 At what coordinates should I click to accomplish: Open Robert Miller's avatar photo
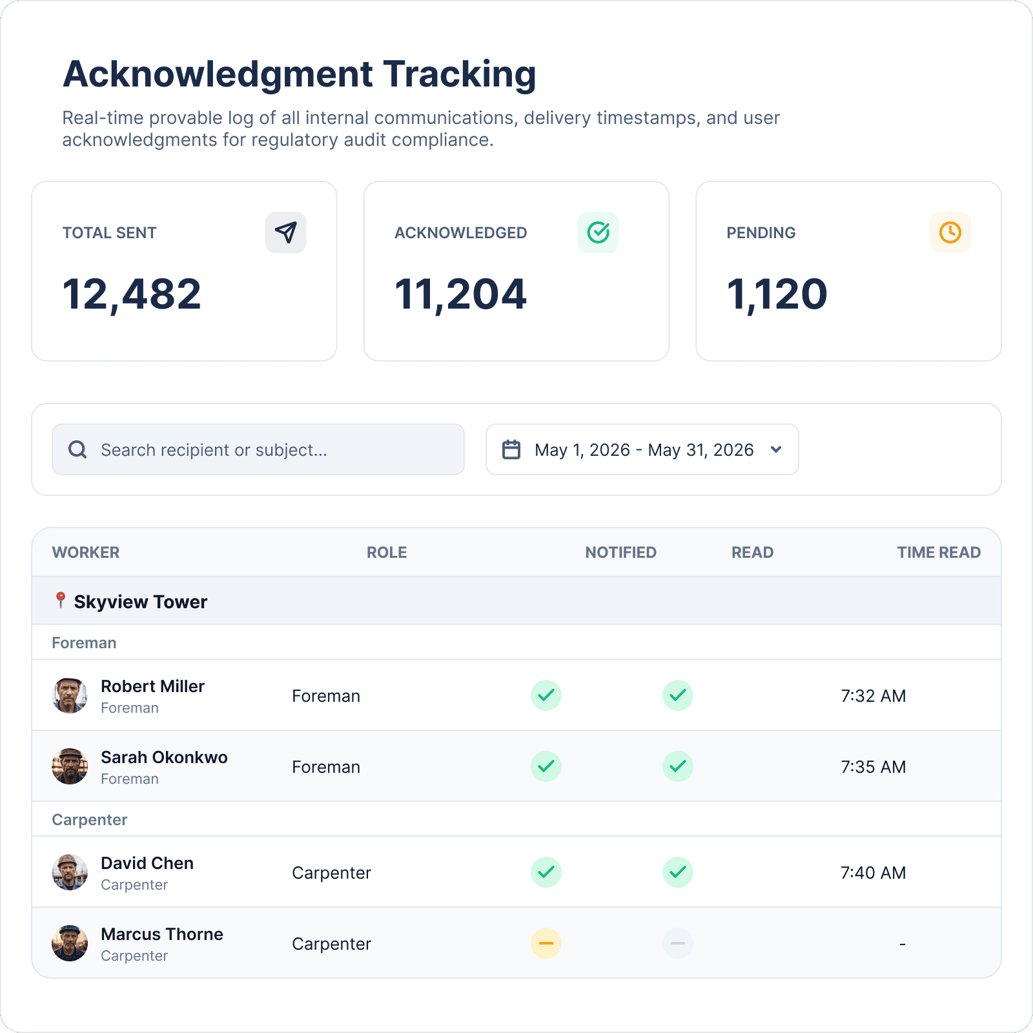pyautogui.click(x=70, y=695)
